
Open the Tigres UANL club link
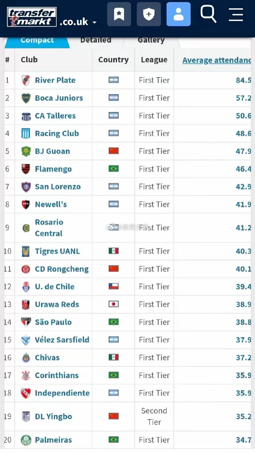57,251
